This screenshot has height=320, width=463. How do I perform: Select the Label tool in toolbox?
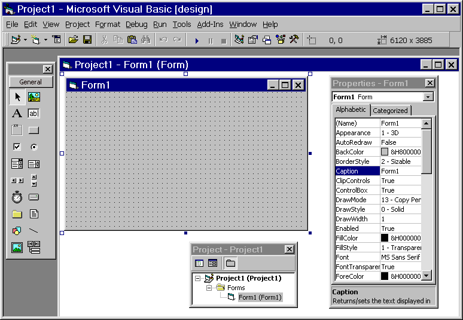17,114
